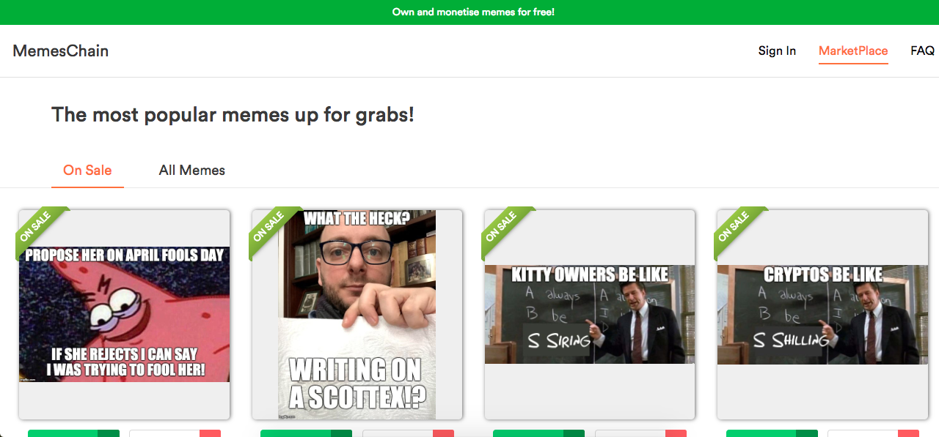Click ON SALE ribbon on Kitty Owners meme
Screen dimensions: 939x437
(x=504, y=228)
